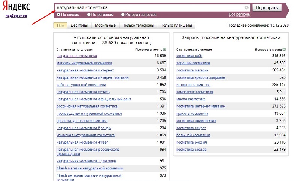
Task: Open 'натуральная косметика российского производства' link
Action: (x=88, y=151)
